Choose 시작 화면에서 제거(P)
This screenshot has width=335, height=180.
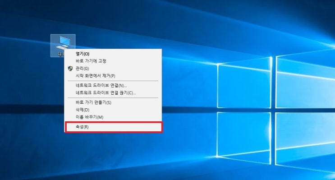[x=113, y=76]
